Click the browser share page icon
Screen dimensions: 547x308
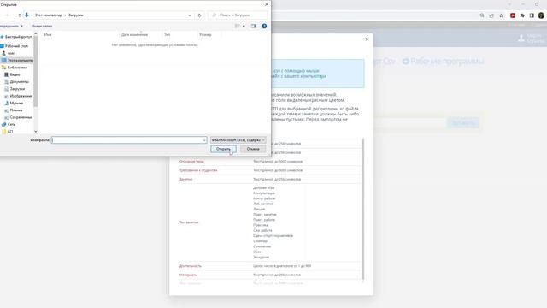(x=491, y=15)
